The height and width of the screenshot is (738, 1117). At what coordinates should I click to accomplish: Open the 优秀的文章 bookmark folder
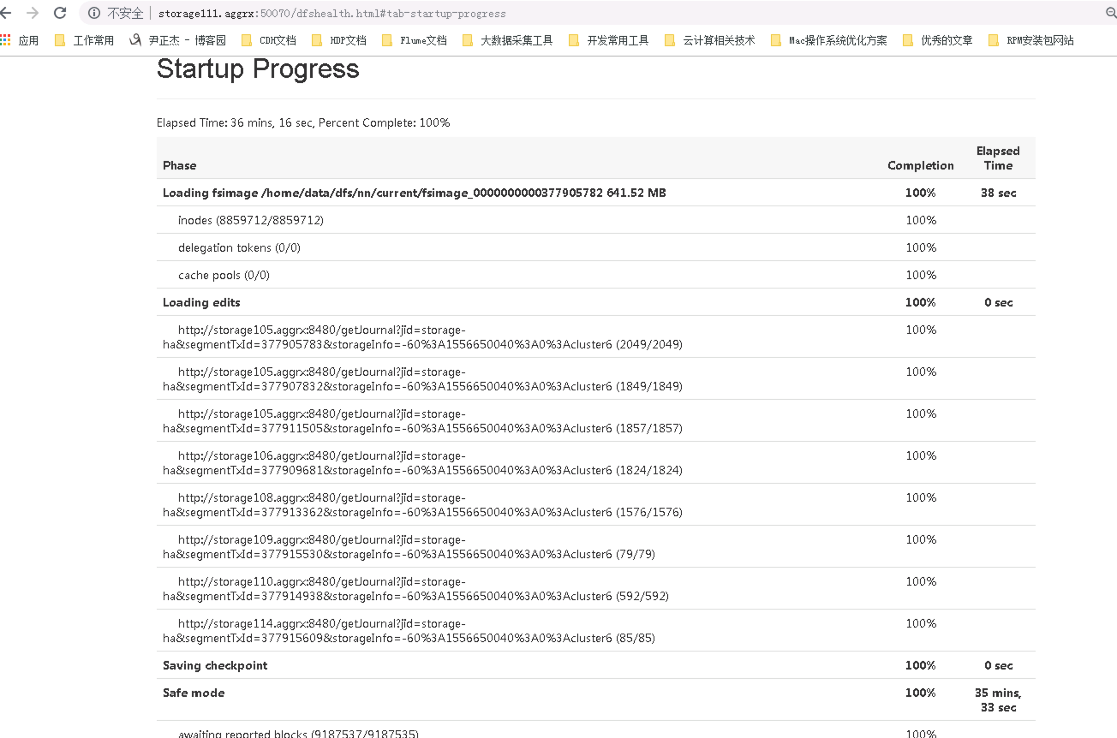pyautogui.click(x=938, y=41)
